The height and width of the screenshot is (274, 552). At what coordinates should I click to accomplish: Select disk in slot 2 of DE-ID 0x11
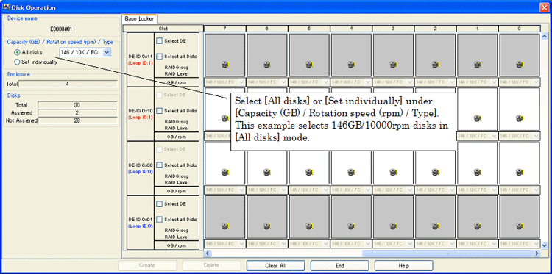pos(435,55)
